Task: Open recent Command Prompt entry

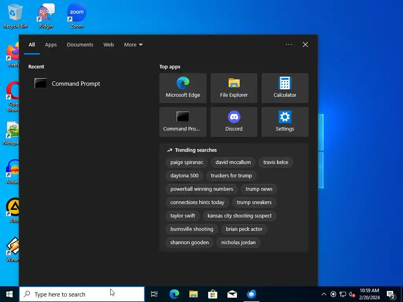Action: click(x=67, y=83)
